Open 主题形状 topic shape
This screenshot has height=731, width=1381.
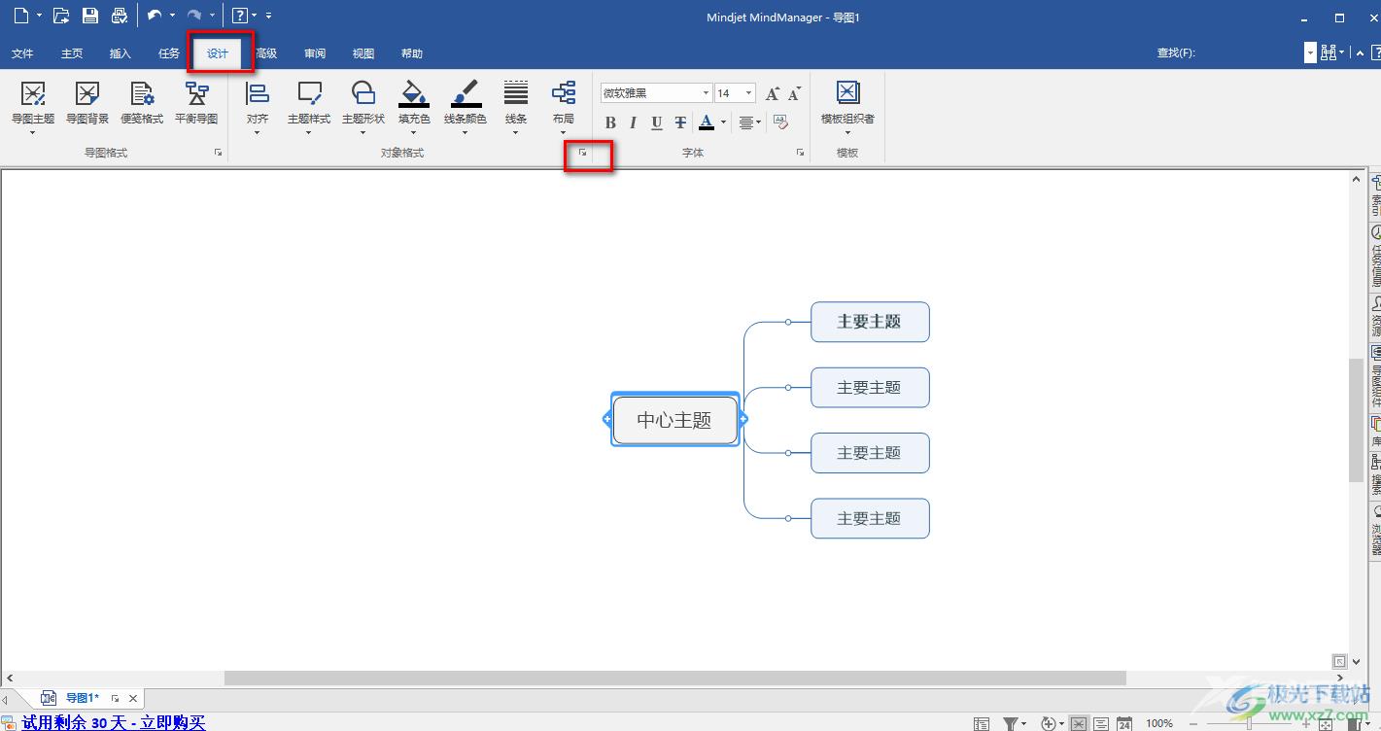(363, 107)
